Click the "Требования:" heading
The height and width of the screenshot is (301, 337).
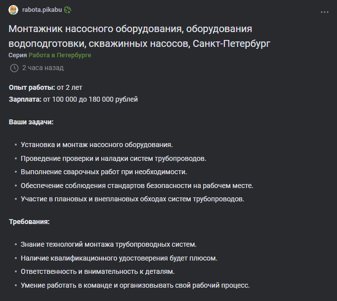pyautogui.click(x=29, y=222)
